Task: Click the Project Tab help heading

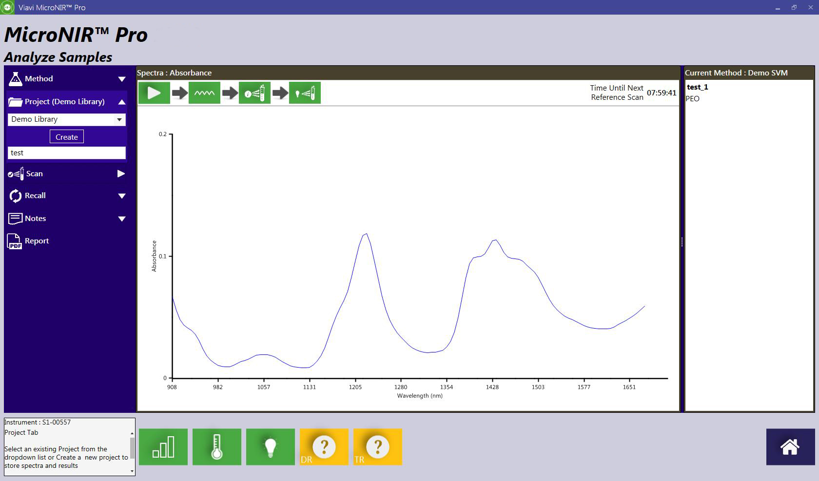Action: coord(21,433)
